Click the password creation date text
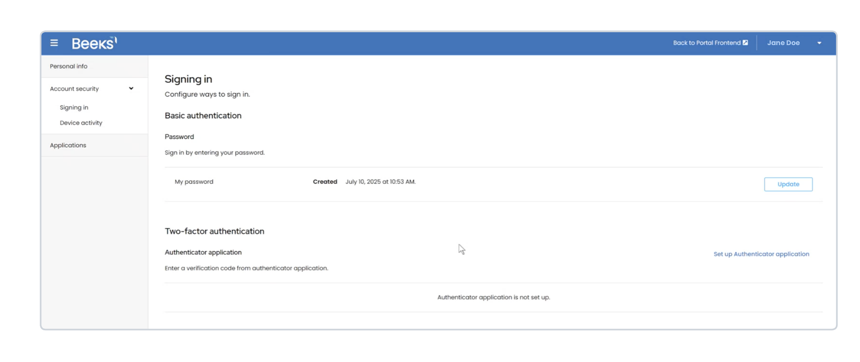This screenshot has height=362, width=860. 380,182
